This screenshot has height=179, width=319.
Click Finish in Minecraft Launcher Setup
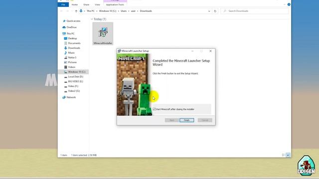(x=186, y=120)
